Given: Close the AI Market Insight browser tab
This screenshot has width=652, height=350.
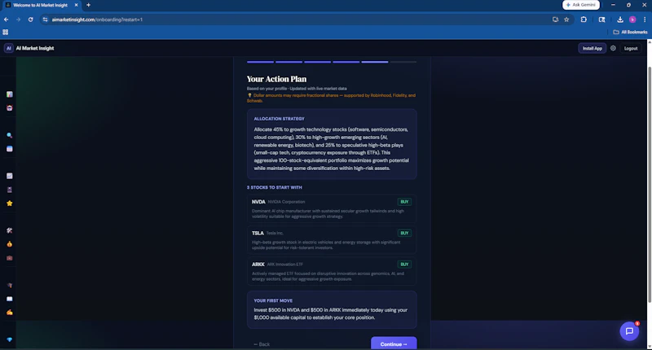Looking at the screenshot, I should pyautogui.click(x=76, y=5).
